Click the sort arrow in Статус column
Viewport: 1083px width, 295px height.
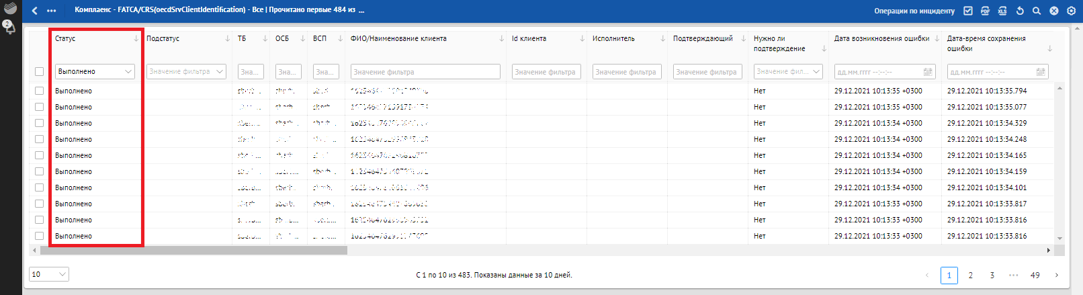coord(136,39)
